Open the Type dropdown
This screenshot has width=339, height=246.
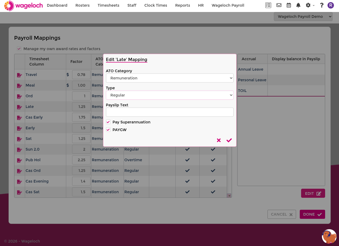coord(170,95)
